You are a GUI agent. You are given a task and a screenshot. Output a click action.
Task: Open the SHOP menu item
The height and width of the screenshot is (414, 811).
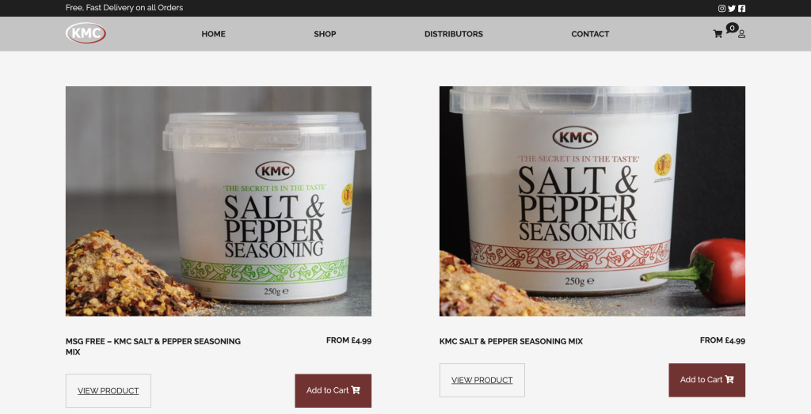325,34
